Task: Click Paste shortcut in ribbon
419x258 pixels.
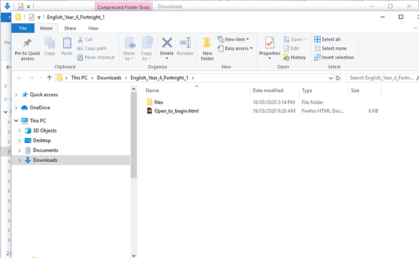Action: pos(96,57)
